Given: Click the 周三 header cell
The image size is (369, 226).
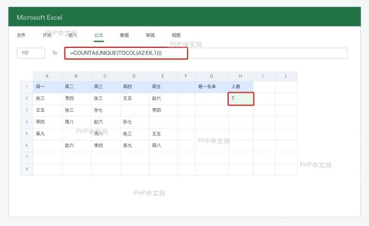Looking at the screenshot, I should 106,87.
